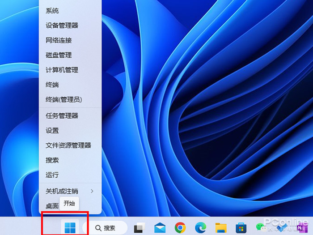Open Google Chrome from the taskbar
Screen dimensions: 313x235
tap(180, 227)
